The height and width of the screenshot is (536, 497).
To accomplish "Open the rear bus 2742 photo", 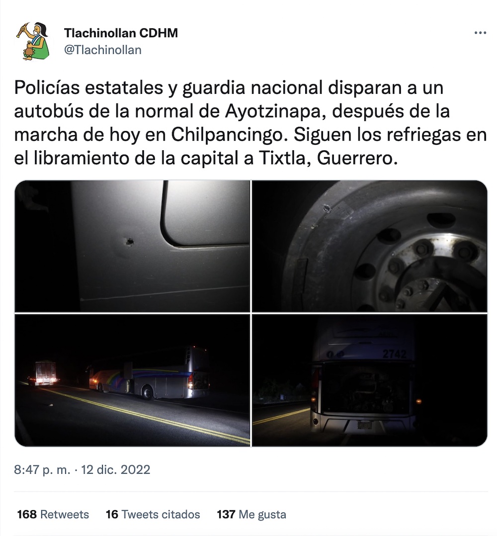I will (370, 380).
